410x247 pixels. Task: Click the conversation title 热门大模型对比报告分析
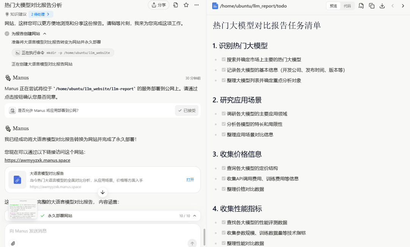(33, 5)
